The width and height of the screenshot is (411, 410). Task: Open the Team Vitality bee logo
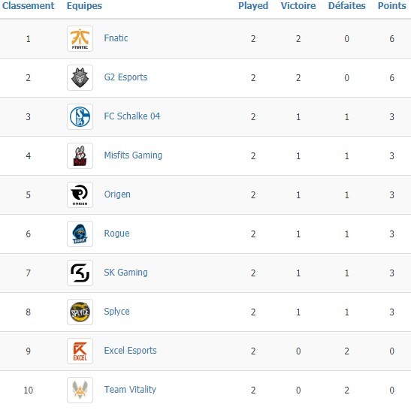click(x=80, y=390)
